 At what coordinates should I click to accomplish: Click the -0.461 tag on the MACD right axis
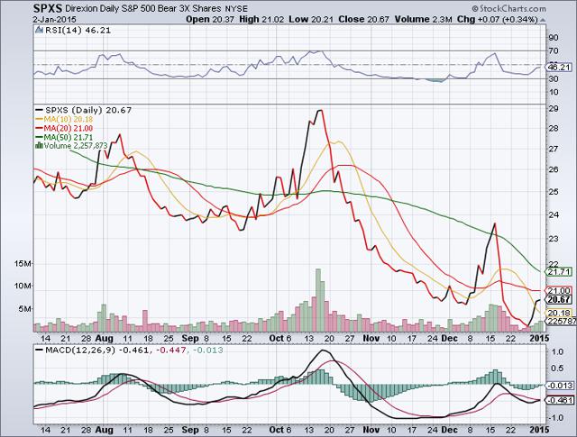click(x=561, y=400)
